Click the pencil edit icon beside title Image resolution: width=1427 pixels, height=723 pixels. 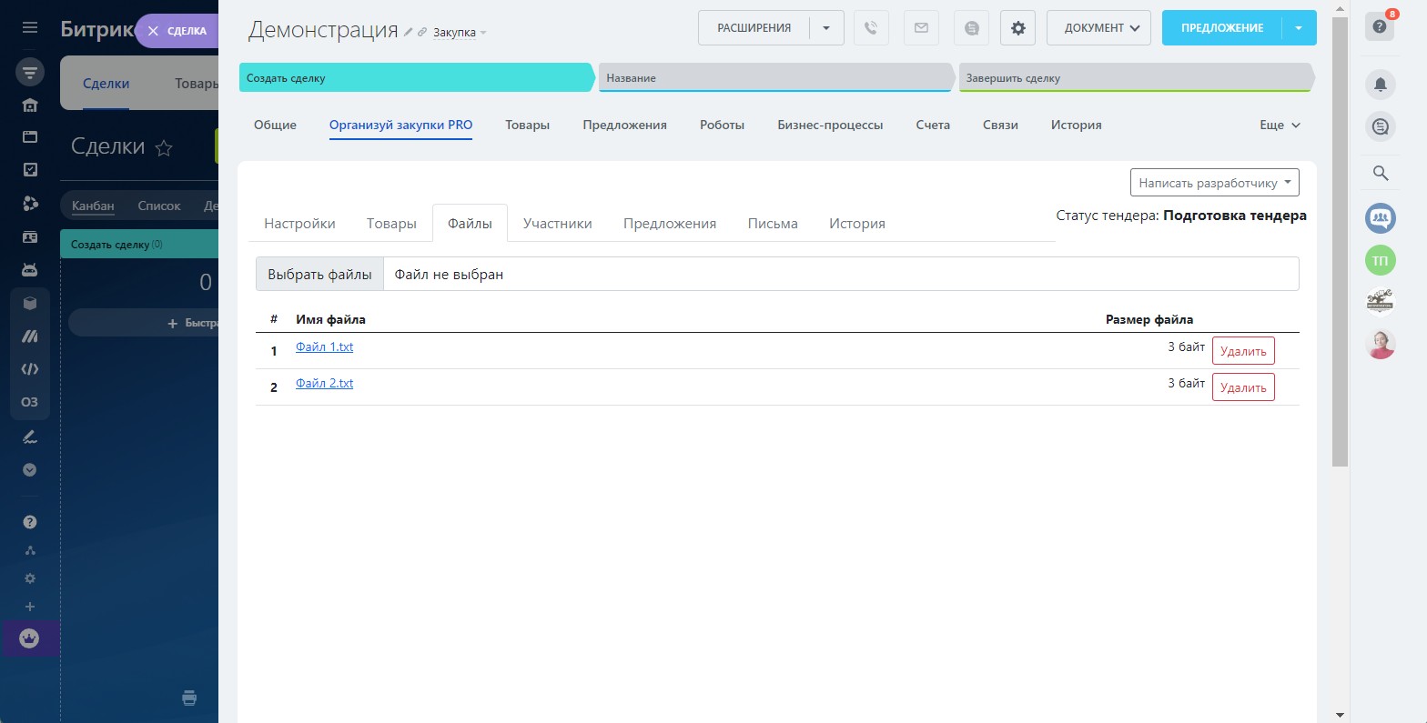[409, 32]
